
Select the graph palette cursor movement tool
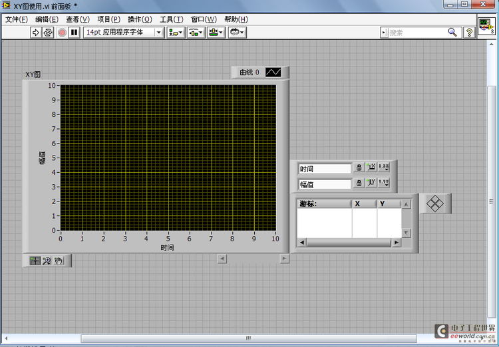click(x=35, y=261)
